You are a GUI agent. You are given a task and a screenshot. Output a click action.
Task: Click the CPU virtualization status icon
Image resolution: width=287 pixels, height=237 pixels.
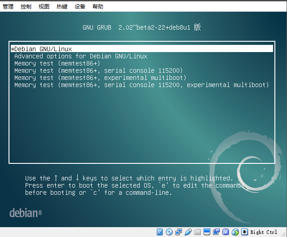point(225,232)
